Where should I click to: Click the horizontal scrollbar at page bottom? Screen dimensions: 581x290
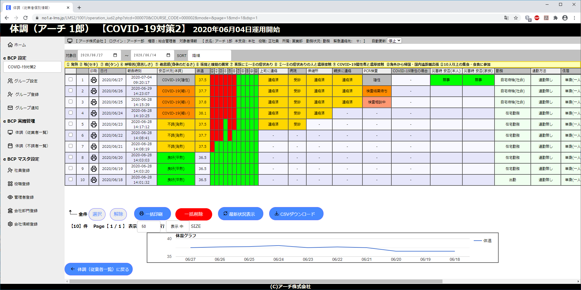click(256, 282)
